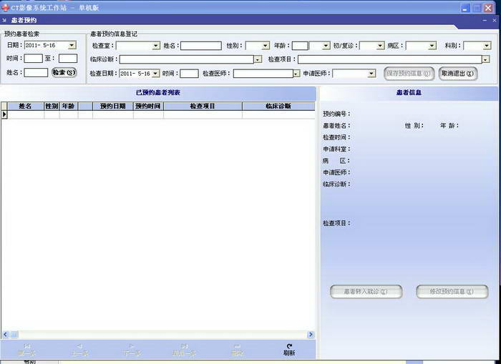Click the 保存预约信息 save appointment button
Image resolution: width=501 pixels, height=364 pixels.
tap(409, 74)
